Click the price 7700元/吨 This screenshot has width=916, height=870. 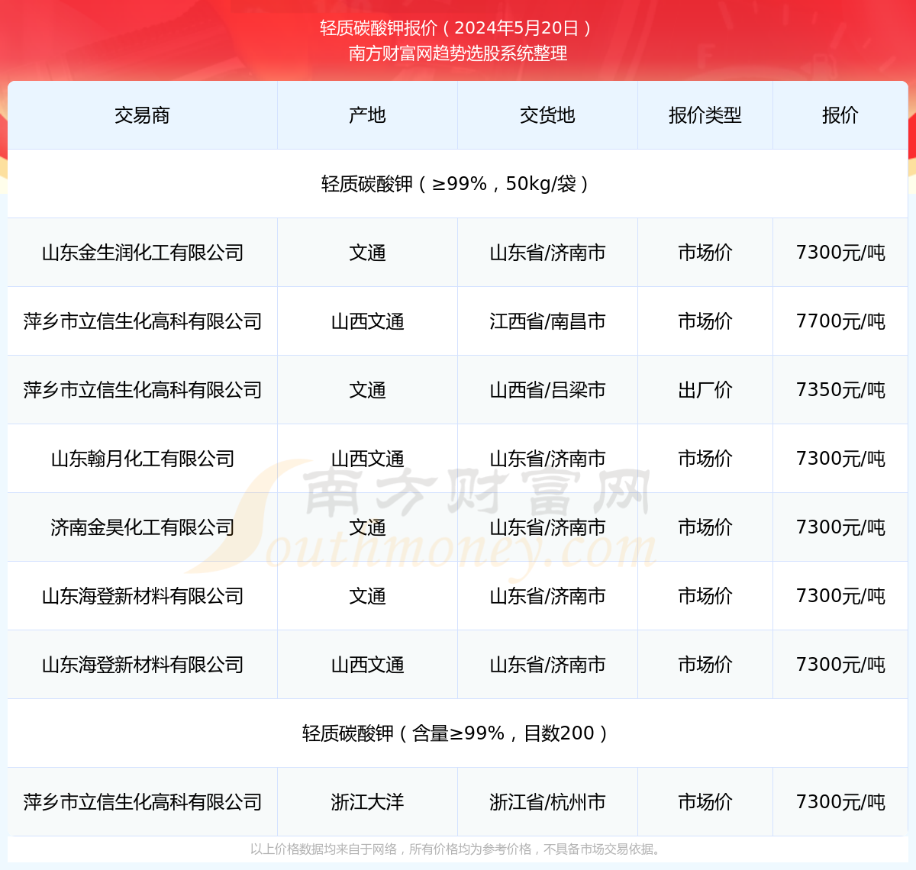point(840,321)
